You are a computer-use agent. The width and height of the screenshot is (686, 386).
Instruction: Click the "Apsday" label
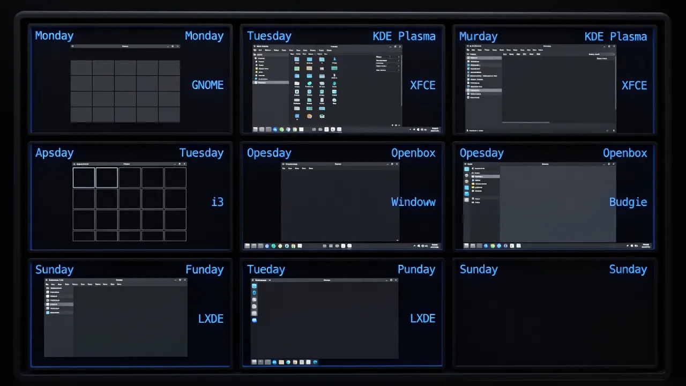click(54, 153)
